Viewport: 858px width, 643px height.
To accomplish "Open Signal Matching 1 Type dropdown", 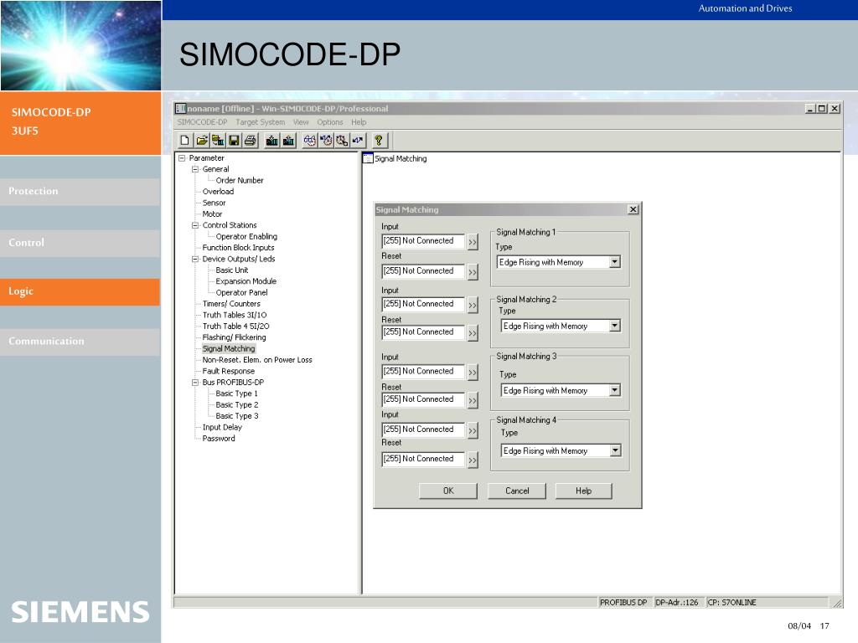I will coord(615,262).
